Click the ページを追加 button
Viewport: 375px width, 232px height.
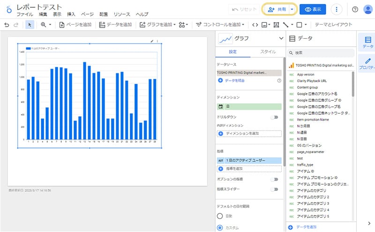click(x=75, y=25)
